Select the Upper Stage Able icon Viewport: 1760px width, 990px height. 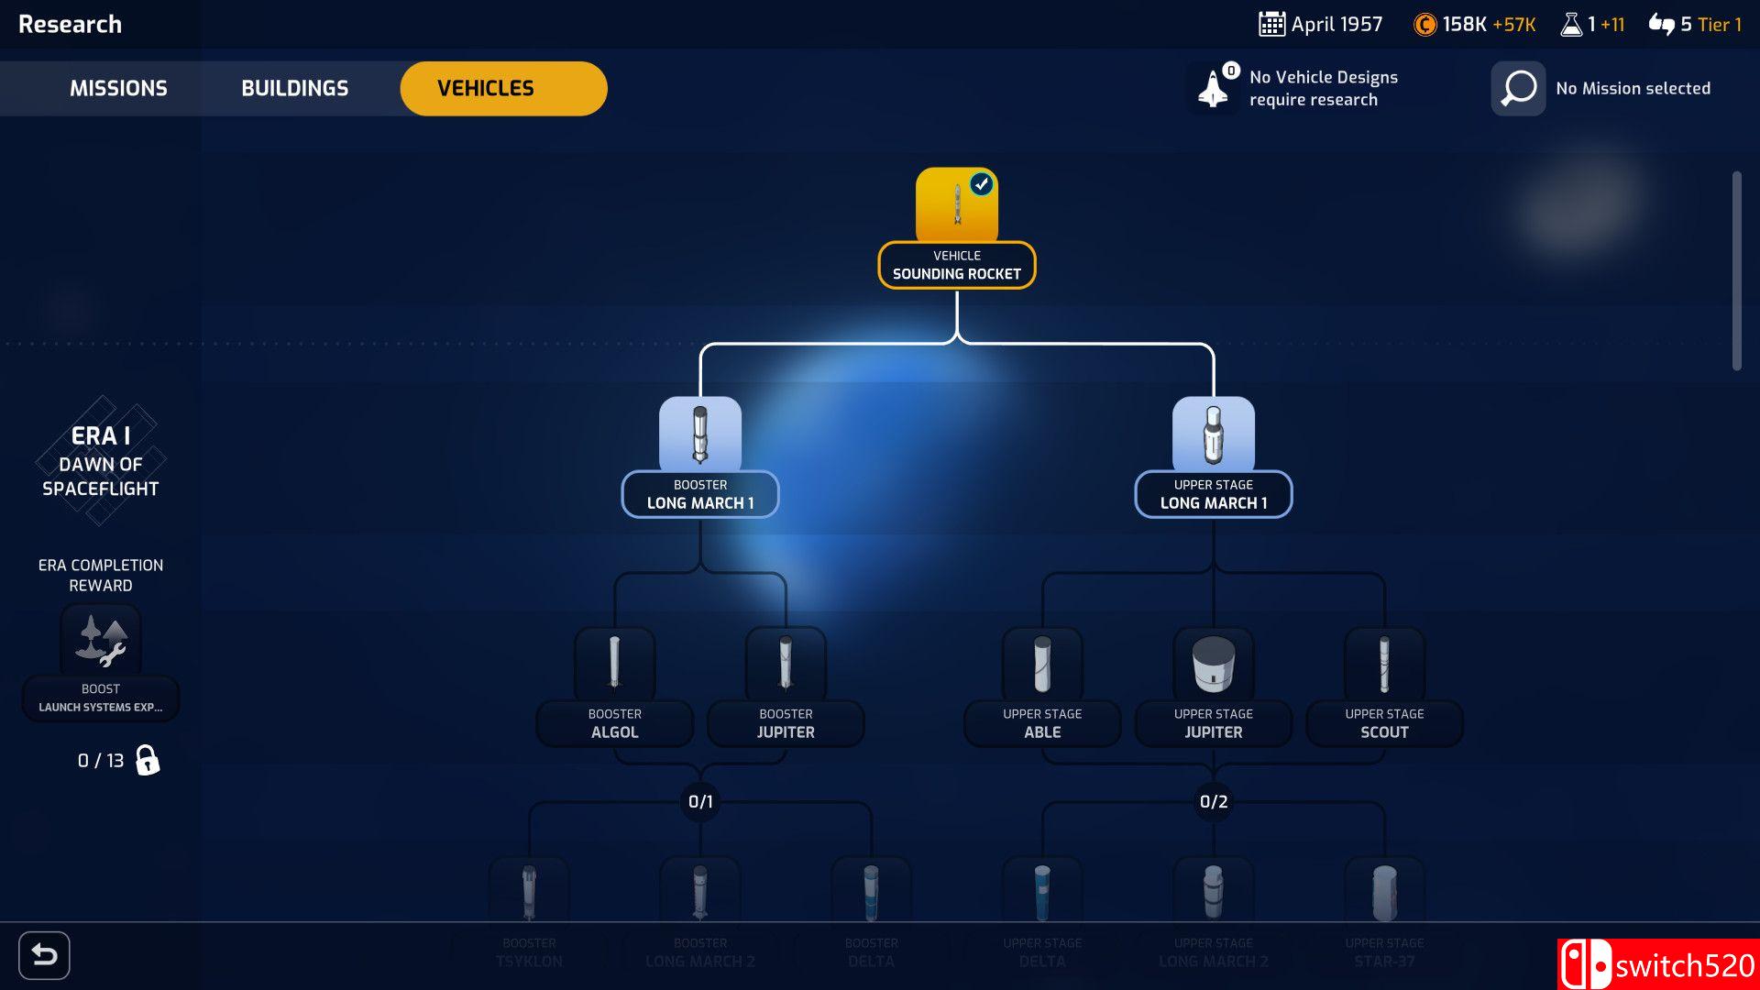click(x=1042, y=663)
